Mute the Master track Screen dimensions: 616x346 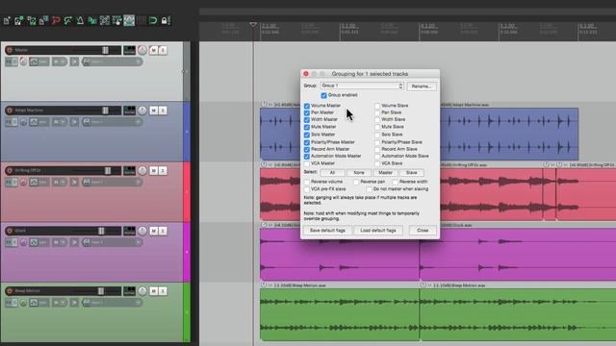click(153, 50)
